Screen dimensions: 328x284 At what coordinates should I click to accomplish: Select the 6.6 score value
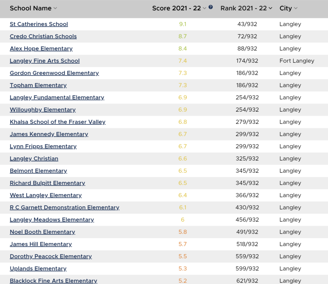[x=183, y=159]
